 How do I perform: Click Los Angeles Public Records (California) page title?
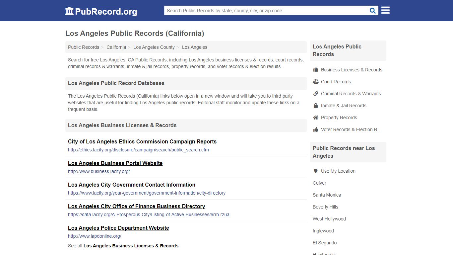(x=135, y=33)
